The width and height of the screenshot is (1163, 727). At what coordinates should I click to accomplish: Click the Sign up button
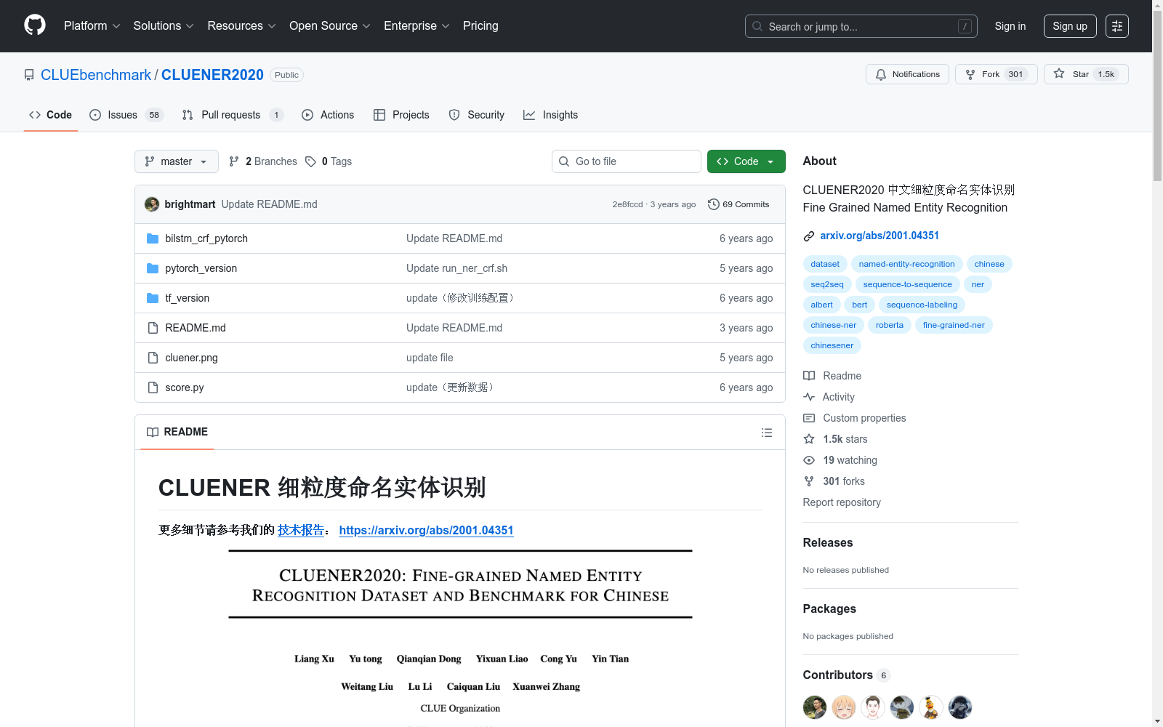click(1069, 25)
